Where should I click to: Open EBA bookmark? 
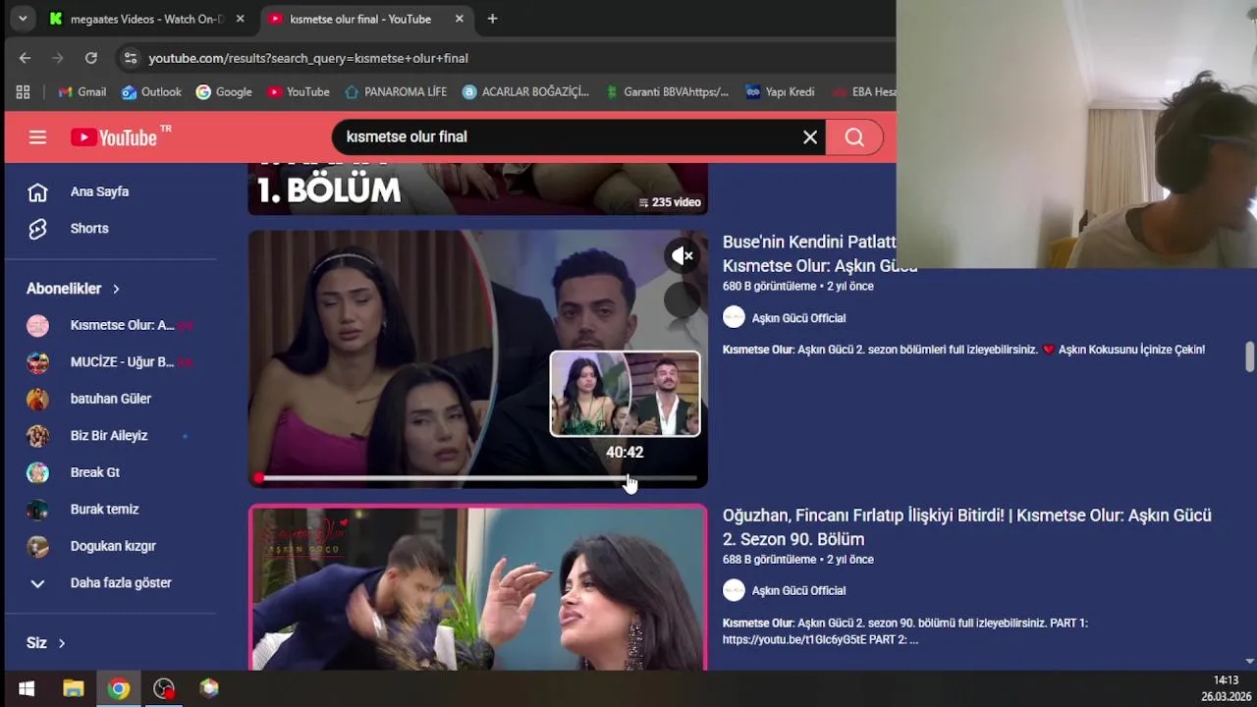tap(863, 91)
